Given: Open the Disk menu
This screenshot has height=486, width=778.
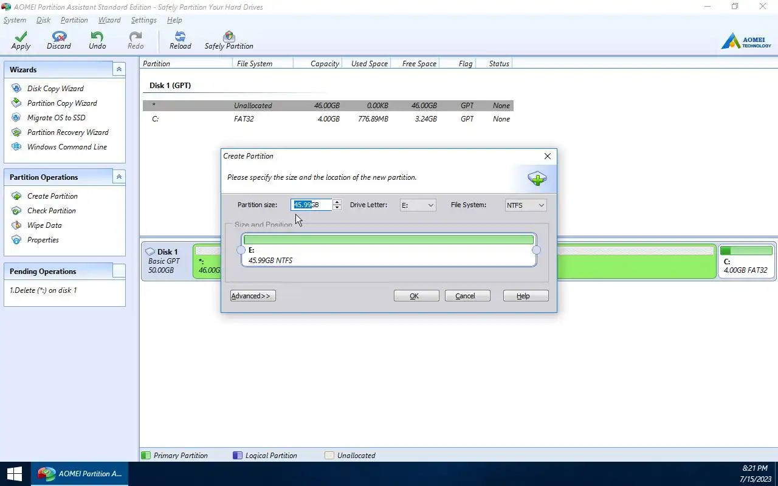Looking at the screenshot, I should point(44,20).
